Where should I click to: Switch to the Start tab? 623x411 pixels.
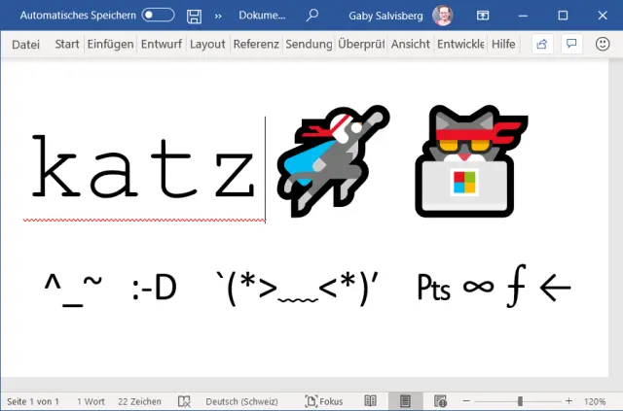pyautogui.click(x=67, y=44)
